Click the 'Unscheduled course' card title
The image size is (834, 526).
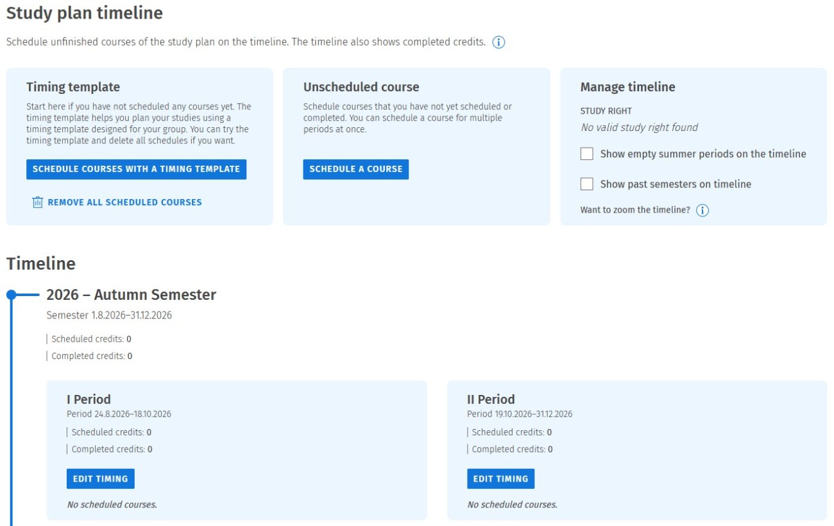coord(361,87)
